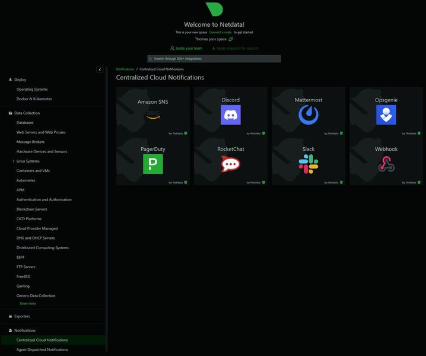Click the Notifications section header
The height and width of the screenshot is (356, 426).
coord(25,330)
